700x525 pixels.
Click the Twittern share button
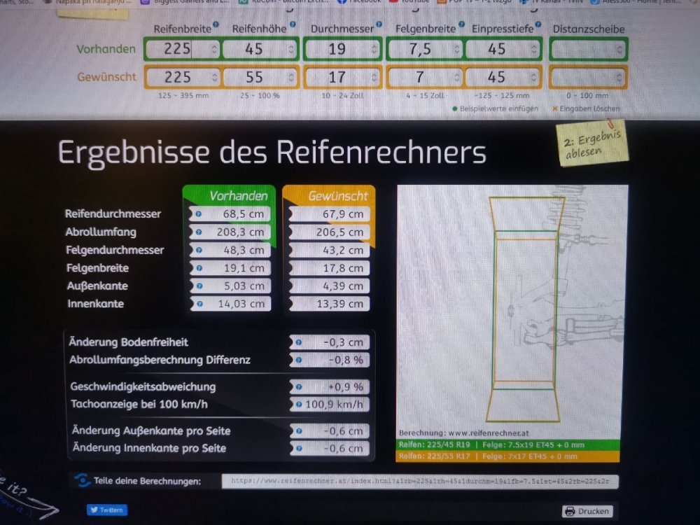tap(107, 510)
